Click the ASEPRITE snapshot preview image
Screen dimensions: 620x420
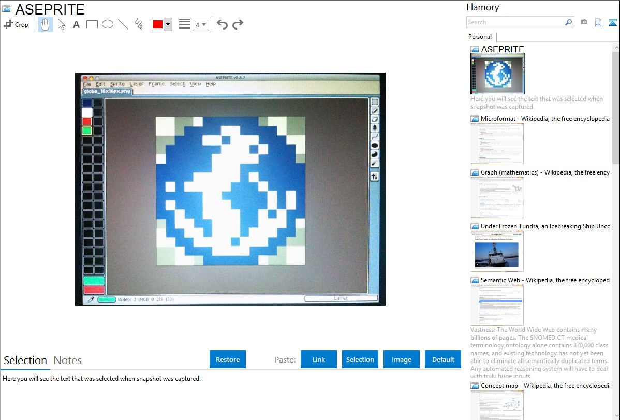[x=230, y=189]
